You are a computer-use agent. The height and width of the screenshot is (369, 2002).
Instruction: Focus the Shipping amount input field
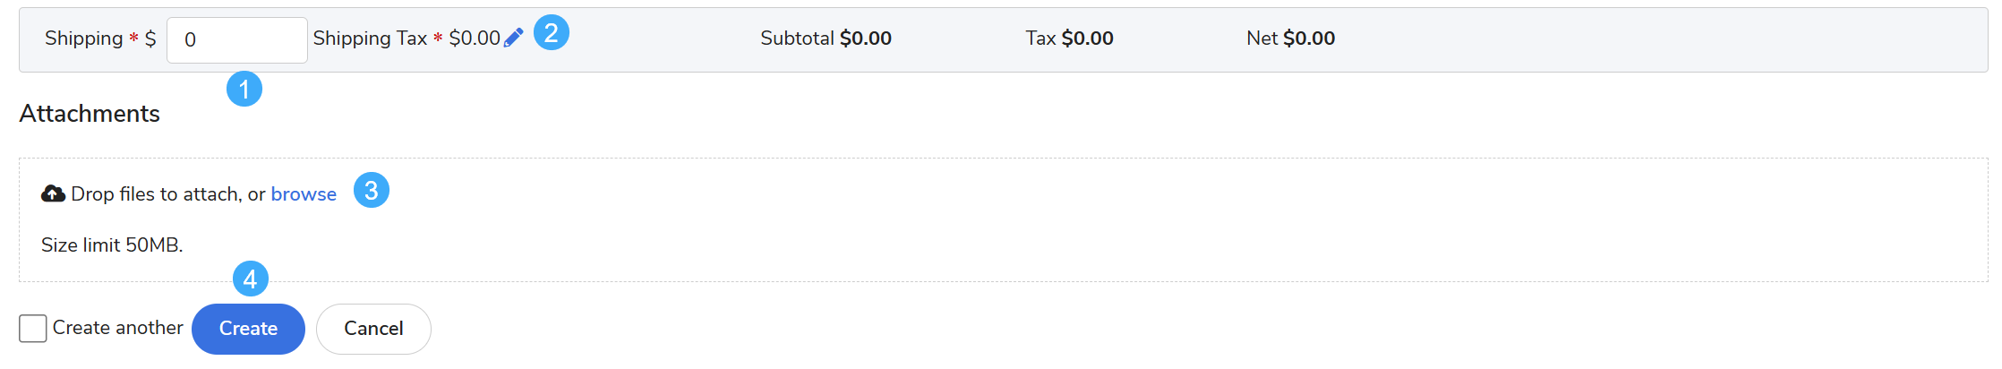[x=236, y=40]
